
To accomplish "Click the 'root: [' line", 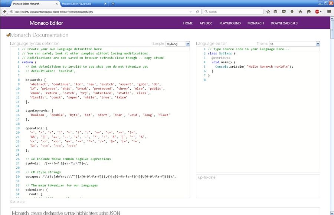I will click(36, 194).
